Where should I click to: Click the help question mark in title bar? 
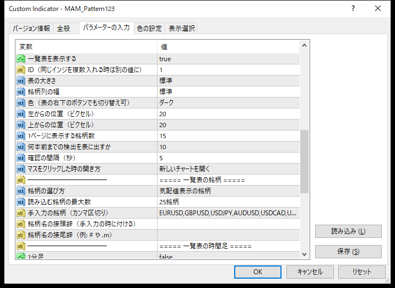click(x=353, y=9)
